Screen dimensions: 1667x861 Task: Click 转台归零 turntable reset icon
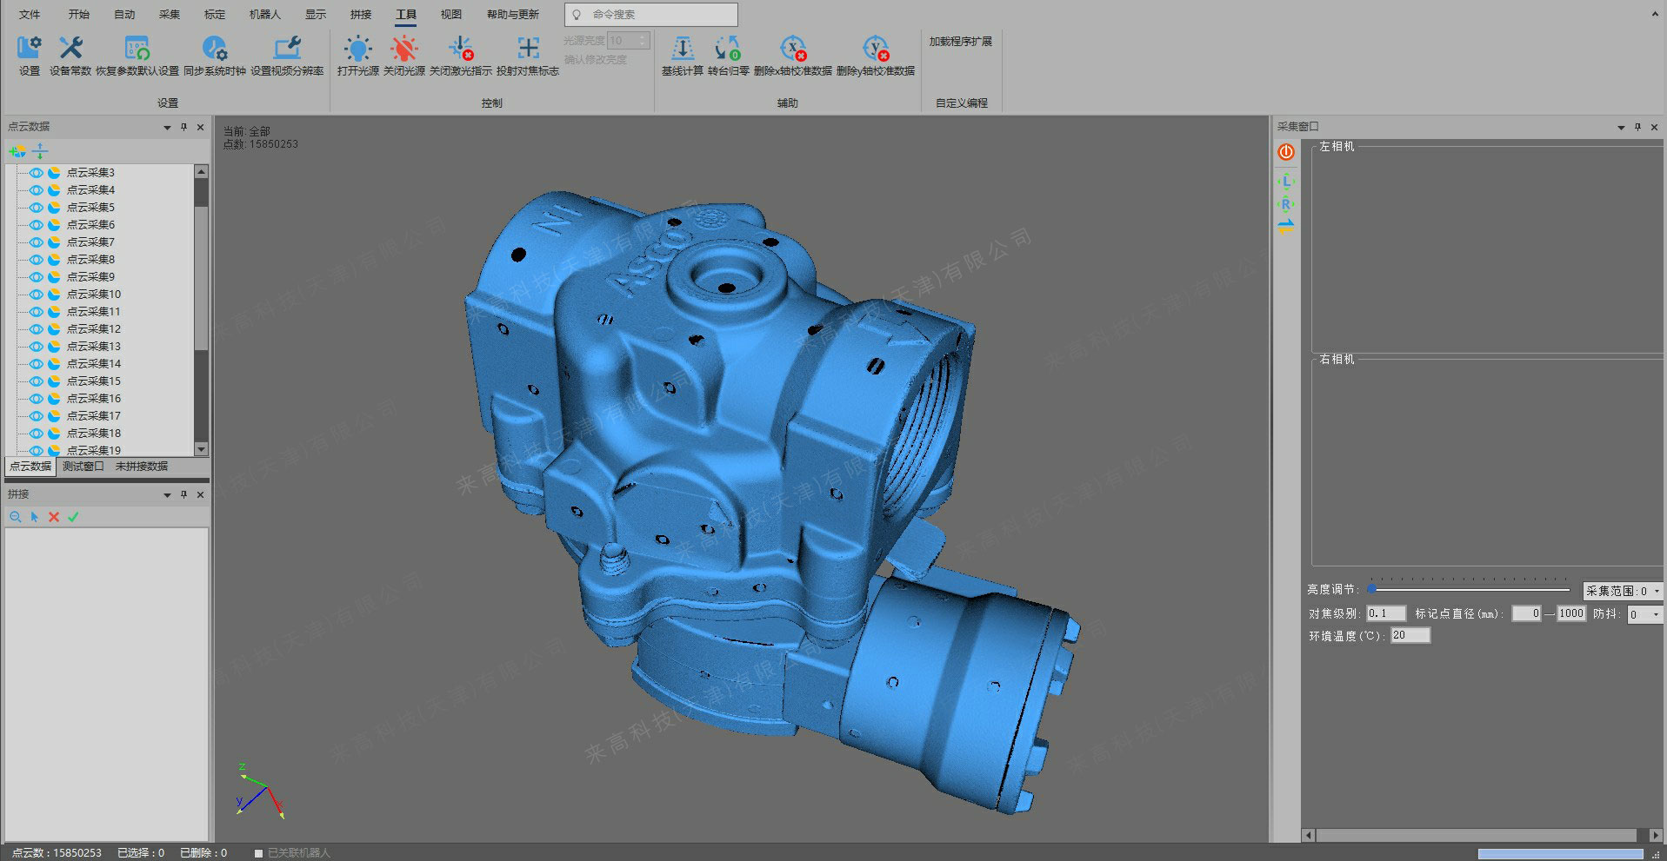click(728, 49)
